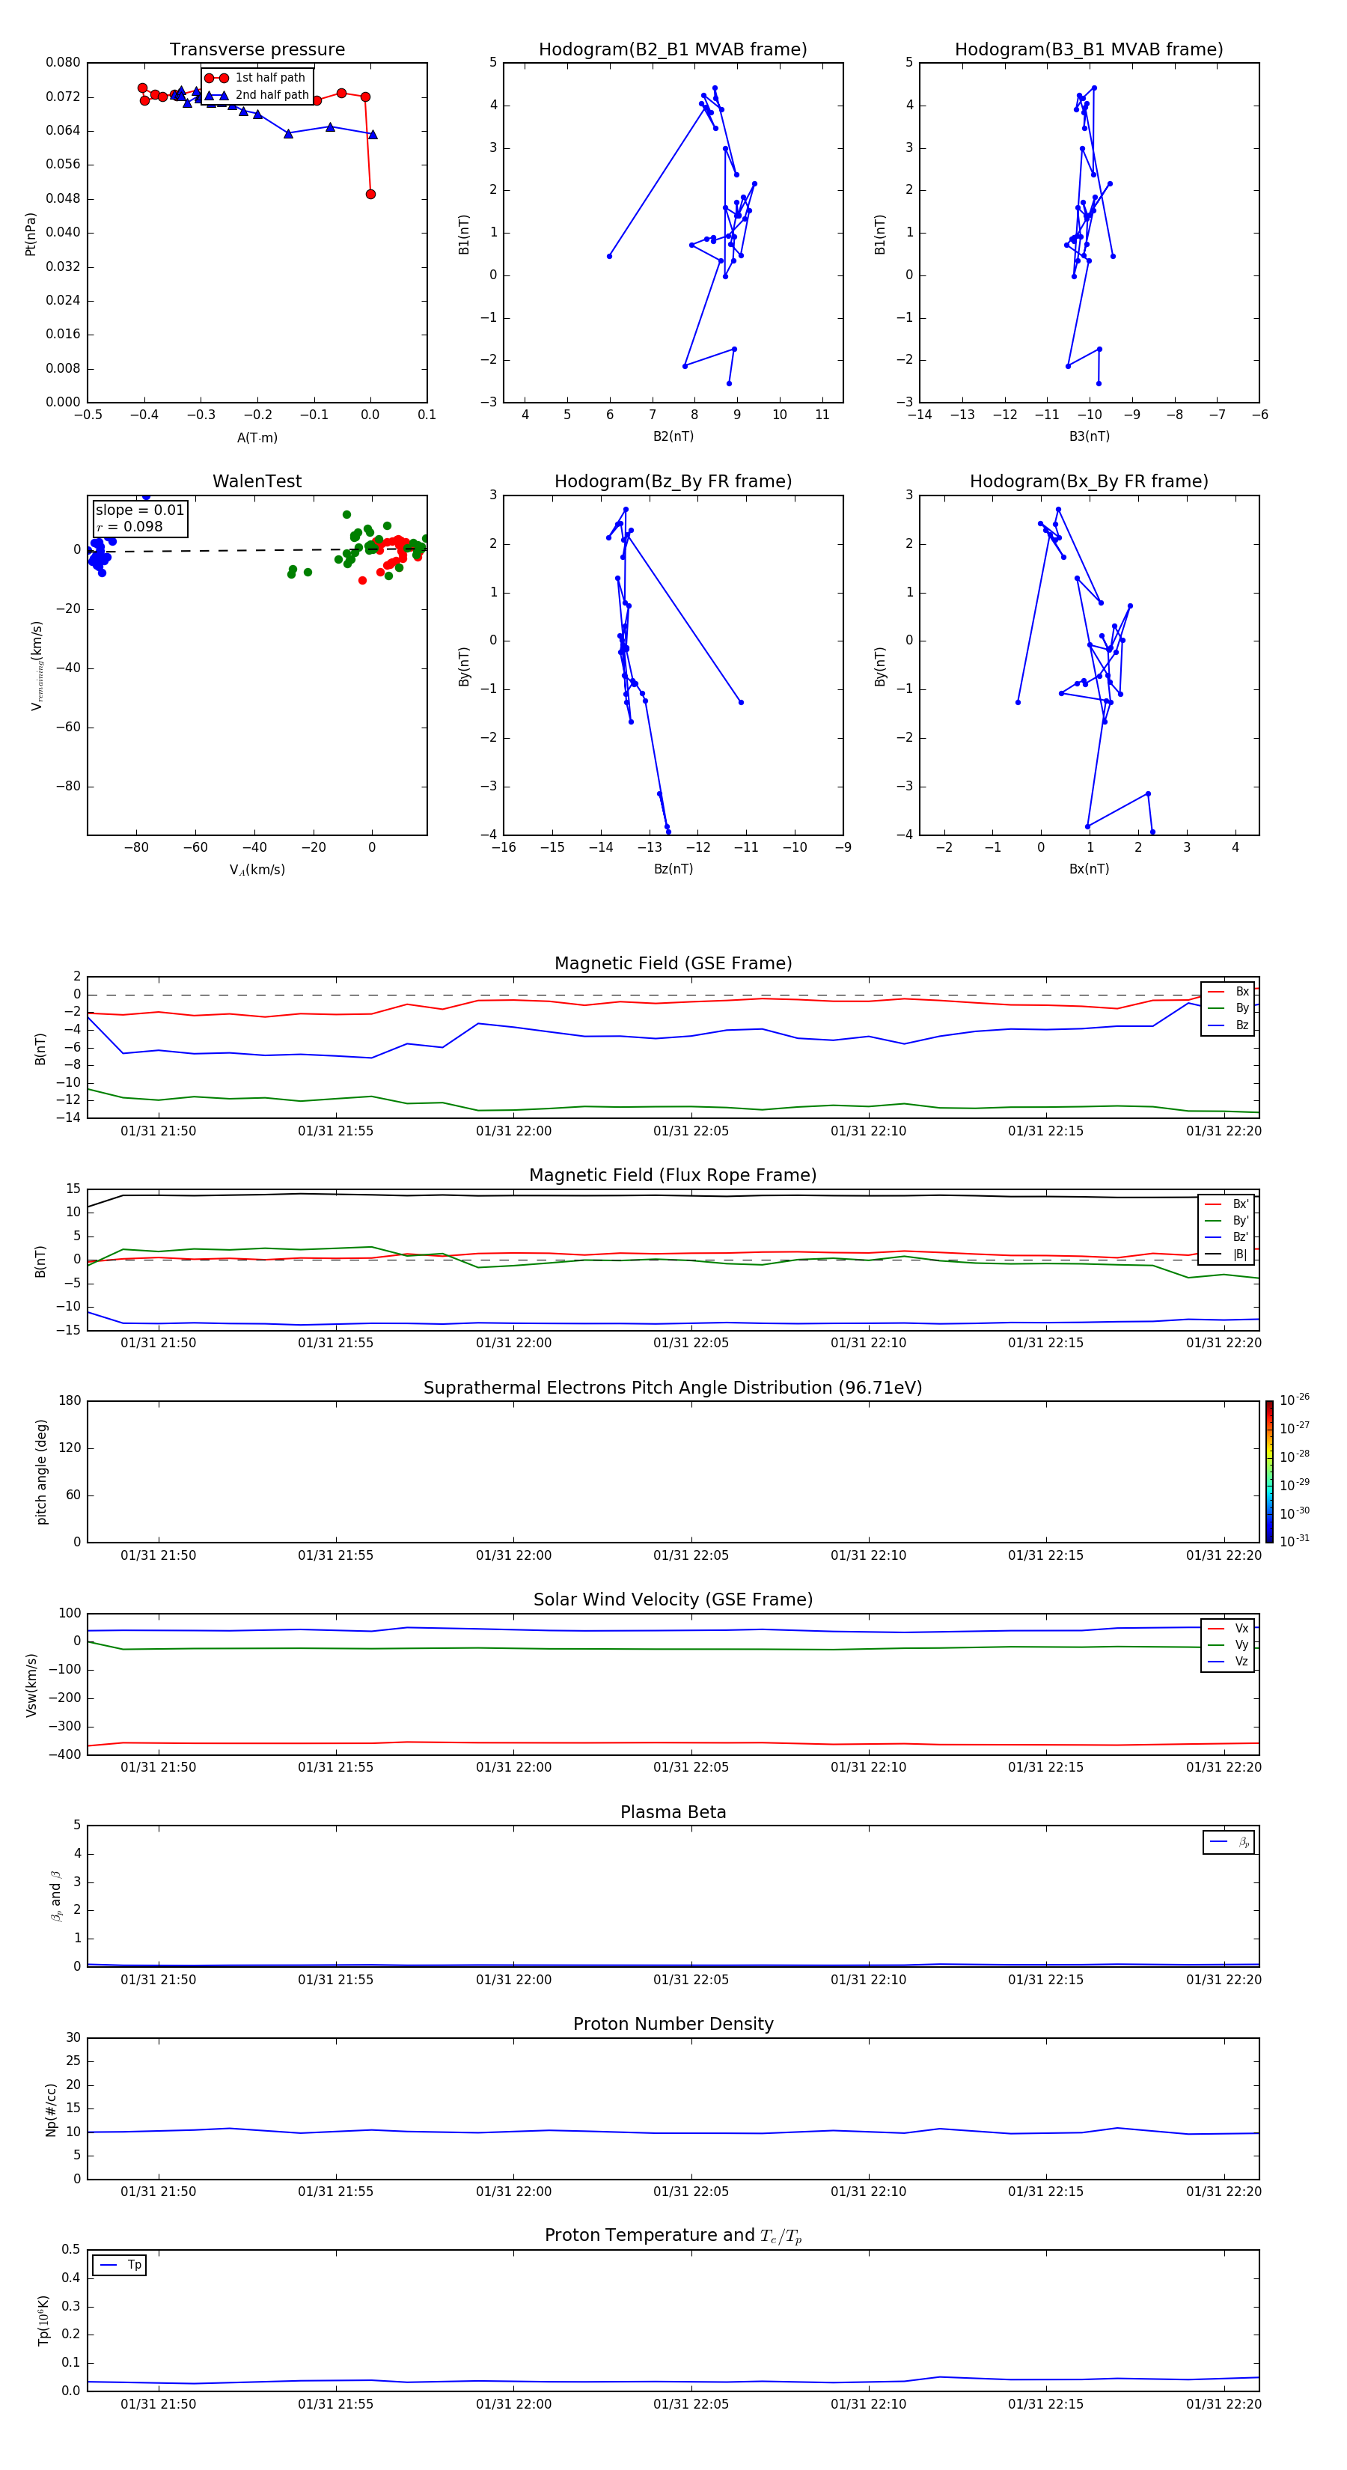
Task: Click the 'Tp(10^6K)' axis label
Action: tap(43, 2320)
